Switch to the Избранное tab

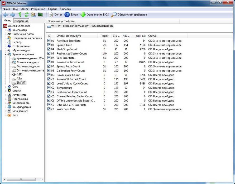click(21, 21)
